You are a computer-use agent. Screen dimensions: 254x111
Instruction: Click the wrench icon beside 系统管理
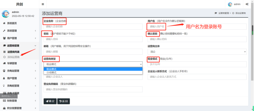4,31
